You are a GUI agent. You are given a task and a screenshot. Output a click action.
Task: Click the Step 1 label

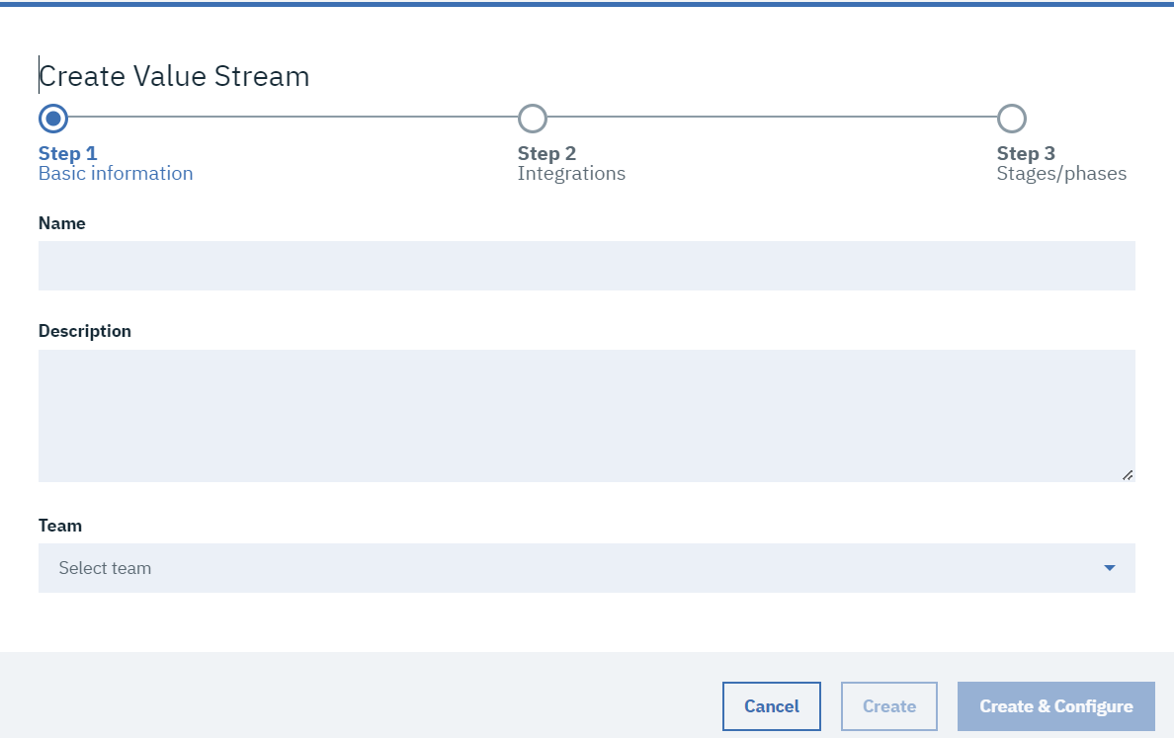[x=67, y=153]
